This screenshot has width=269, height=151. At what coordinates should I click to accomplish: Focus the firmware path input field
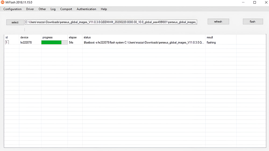click(111, 22)
